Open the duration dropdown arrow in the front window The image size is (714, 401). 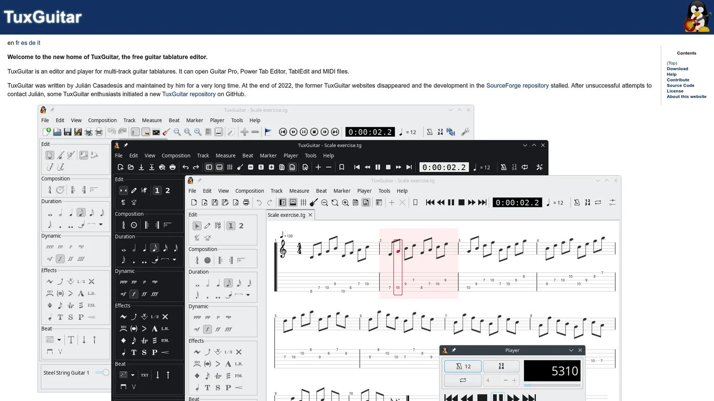point(248,295)
